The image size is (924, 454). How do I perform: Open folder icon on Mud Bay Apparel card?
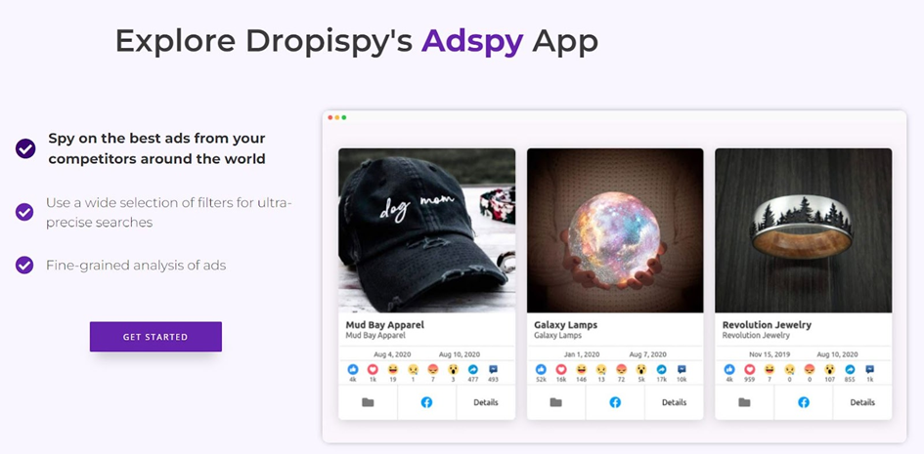click(x=368, y=402)
